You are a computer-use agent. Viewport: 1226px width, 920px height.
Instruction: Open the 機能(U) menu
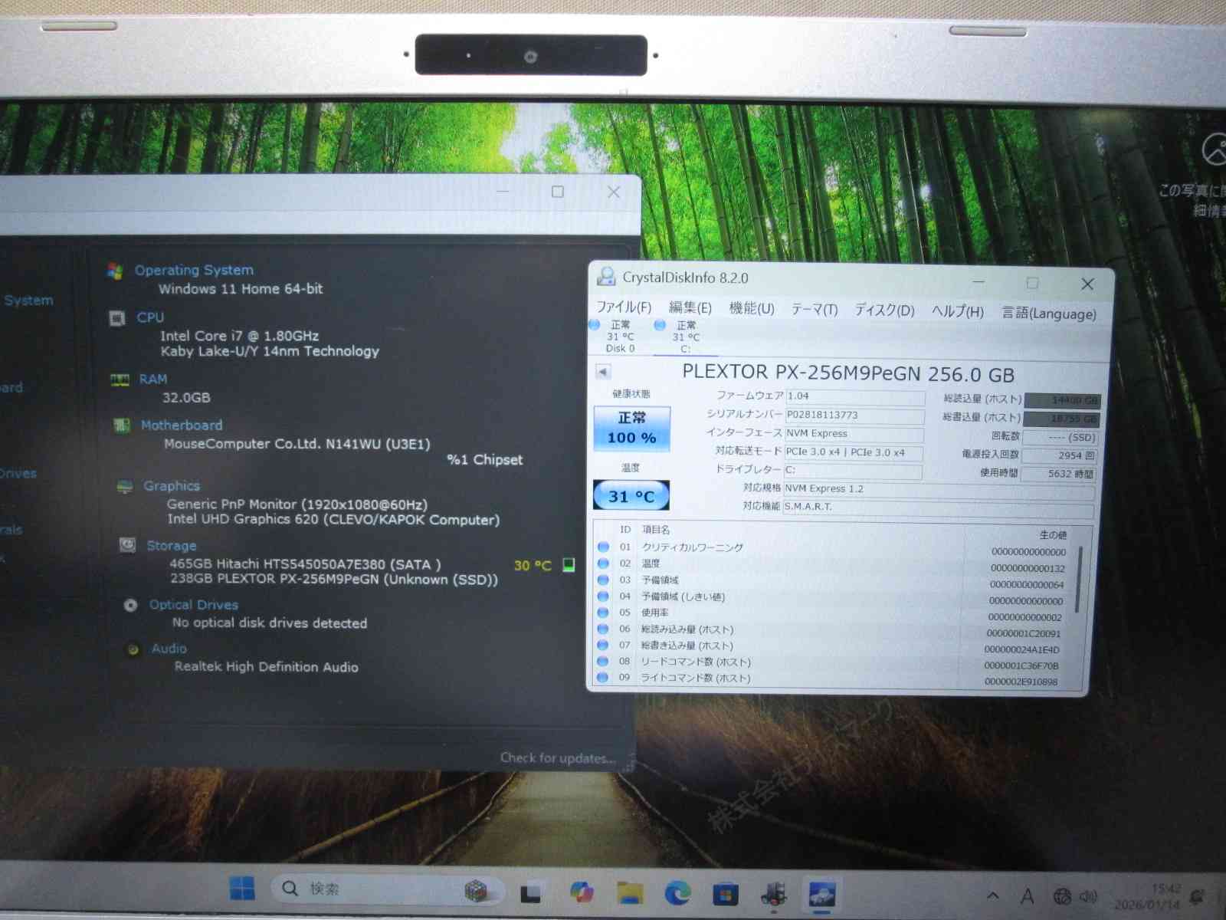coord(751,308)
